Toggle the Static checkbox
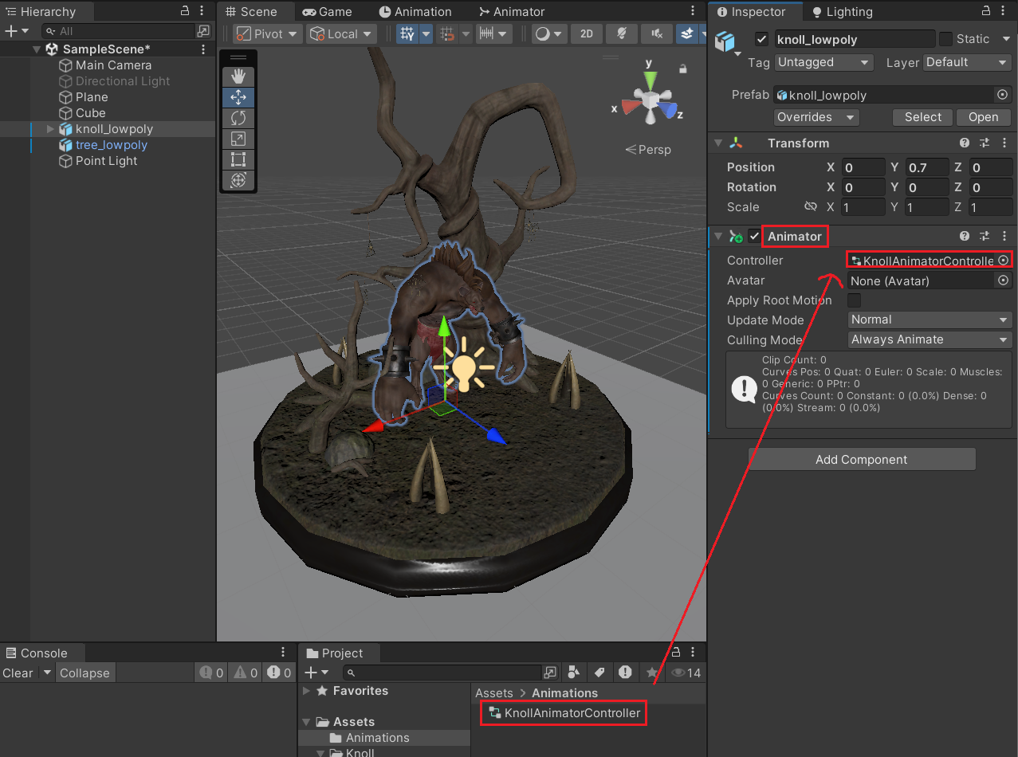The image size is (1018, 757). coord(945,39)
